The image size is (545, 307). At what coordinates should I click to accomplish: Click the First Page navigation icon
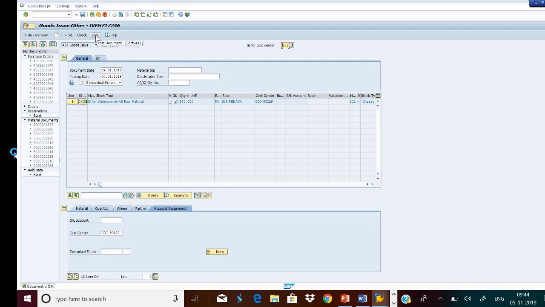[136, 14]
